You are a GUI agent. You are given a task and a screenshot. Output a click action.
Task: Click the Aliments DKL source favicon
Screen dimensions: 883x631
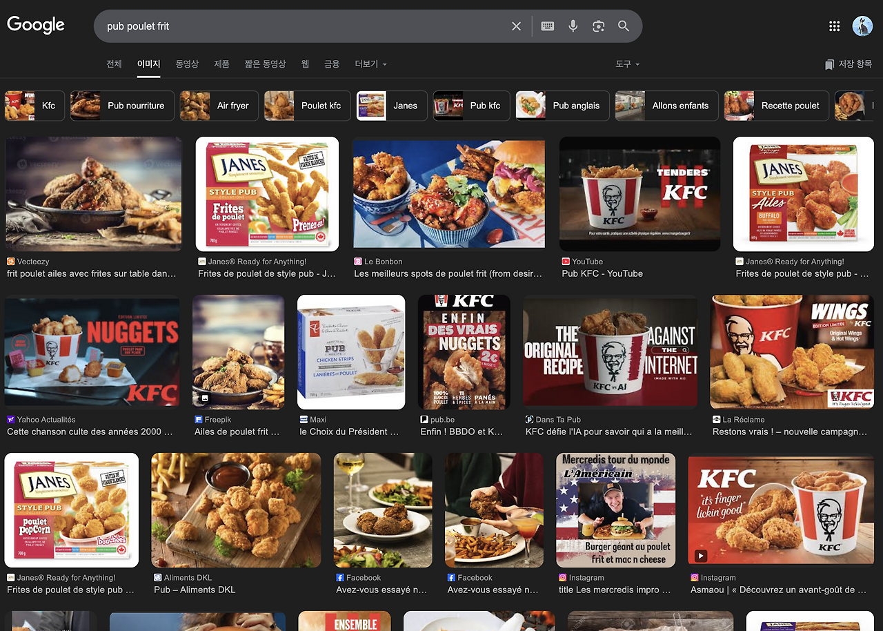click(x=158, y=578)
